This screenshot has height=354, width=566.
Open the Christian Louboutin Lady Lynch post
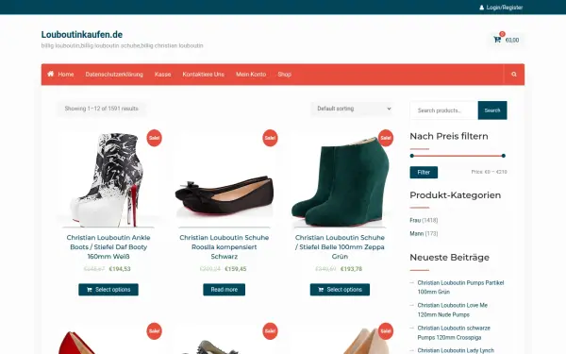[x=456, y=350]
